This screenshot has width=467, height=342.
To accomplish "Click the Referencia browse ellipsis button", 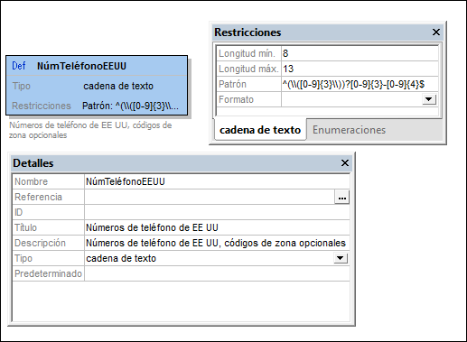I will 342,198.
